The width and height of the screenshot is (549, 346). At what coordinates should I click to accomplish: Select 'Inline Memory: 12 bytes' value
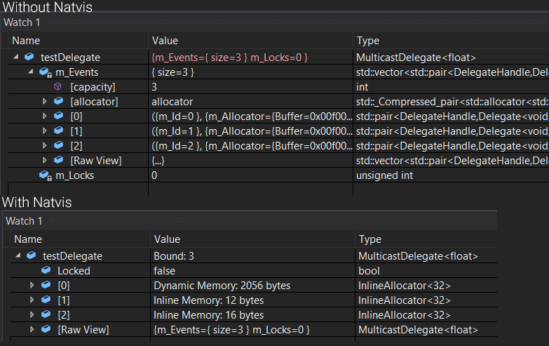tap(209, 300)
